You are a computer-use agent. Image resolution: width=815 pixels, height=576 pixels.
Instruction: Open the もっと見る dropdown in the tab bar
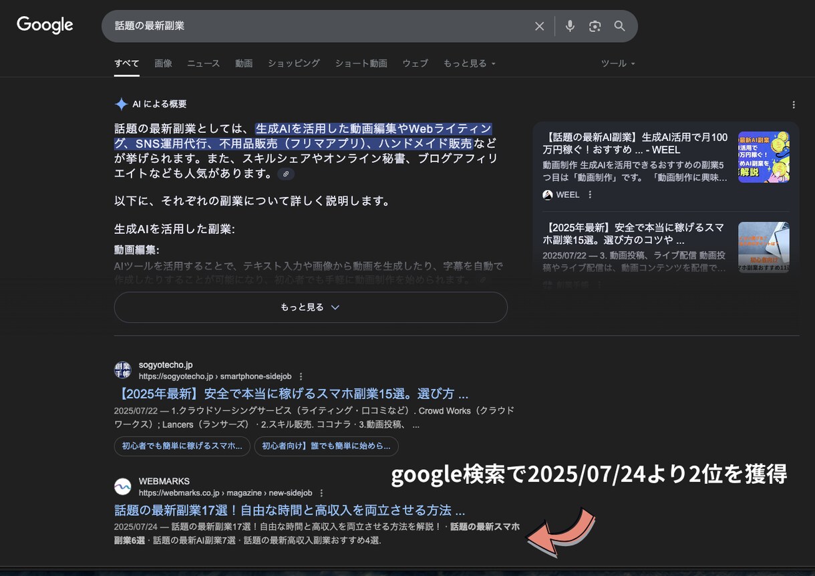click(470, 63)
